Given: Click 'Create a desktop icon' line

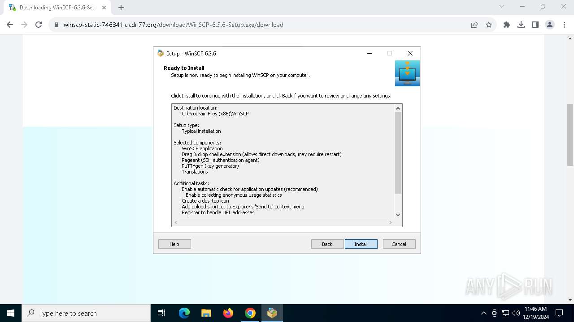Looking at the screenshot, I should pos(205,201).
